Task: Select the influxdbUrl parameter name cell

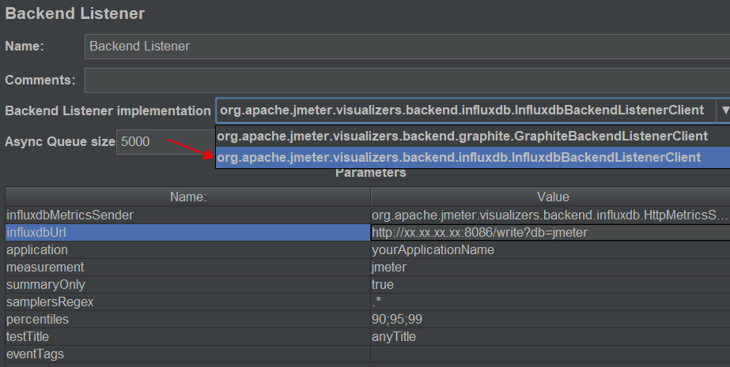Action: [x=187, y=232]
